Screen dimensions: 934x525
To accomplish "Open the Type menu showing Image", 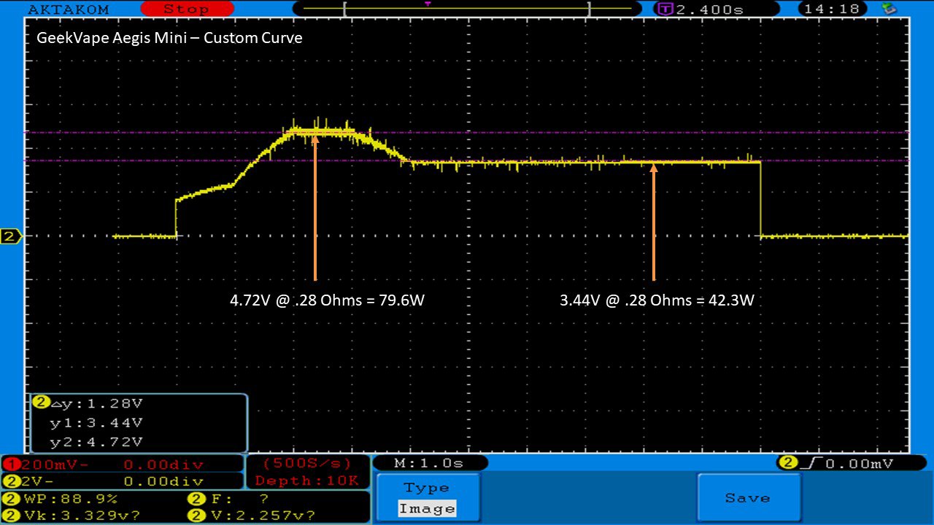I will [428, 498].
